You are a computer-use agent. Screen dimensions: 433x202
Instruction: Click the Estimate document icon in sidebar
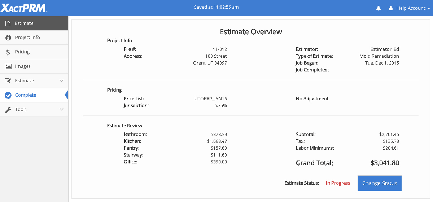click(x=8, y=23)
